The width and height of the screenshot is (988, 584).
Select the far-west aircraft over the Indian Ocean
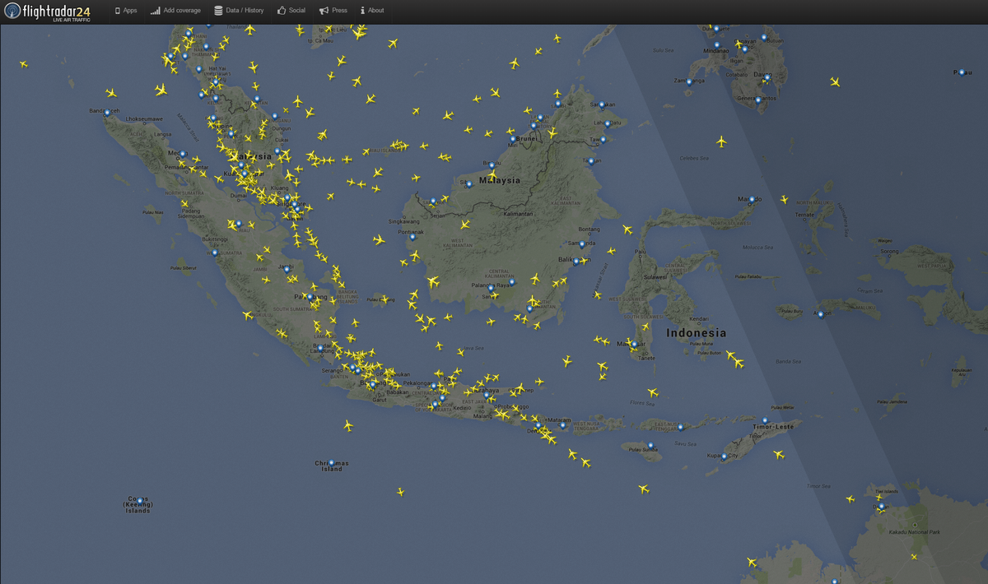(23, 63)
